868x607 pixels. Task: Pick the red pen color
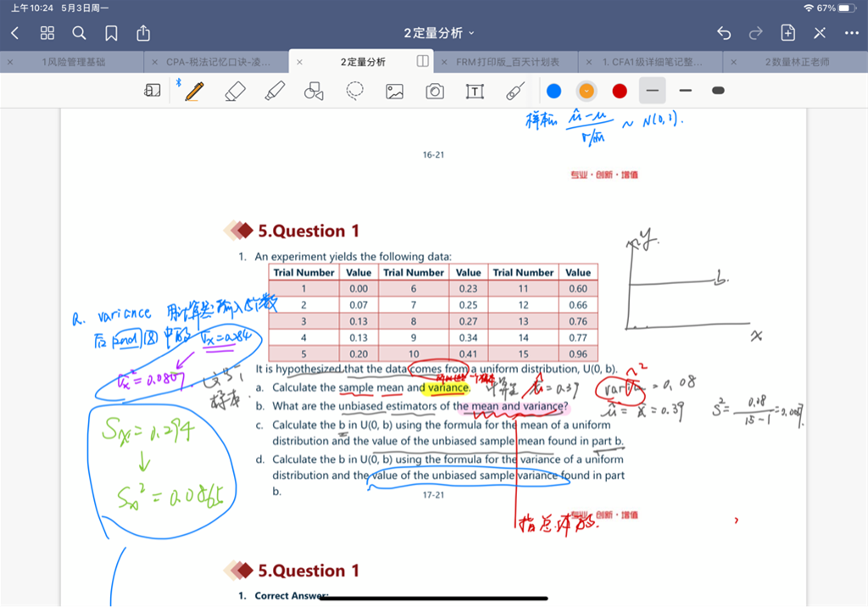point(620,91)
